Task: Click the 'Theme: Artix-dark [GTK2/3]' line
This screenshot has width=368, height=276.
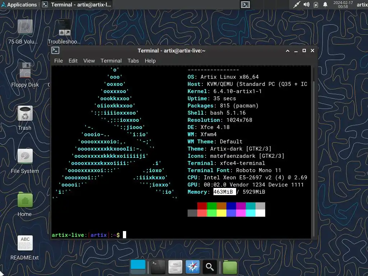Action: coord(229,149)
